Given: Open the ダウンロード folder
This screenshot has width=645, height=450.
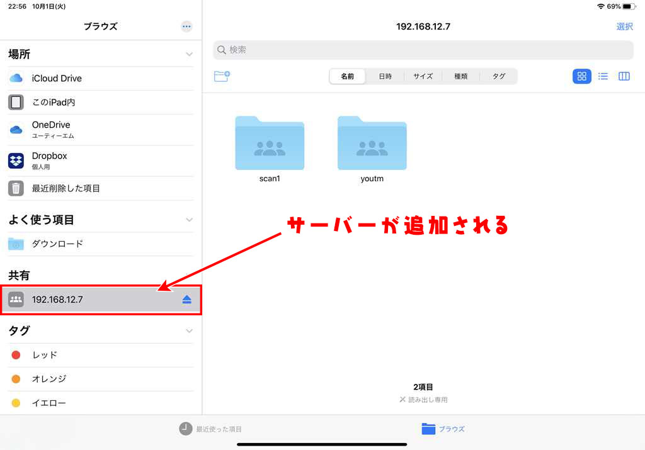Looking at the screenshot, I should pyautogui.click(x=100, y=244).
